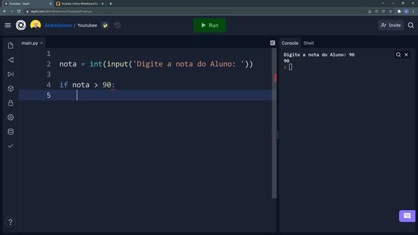Open the Database panel

[x=10, y=132]
